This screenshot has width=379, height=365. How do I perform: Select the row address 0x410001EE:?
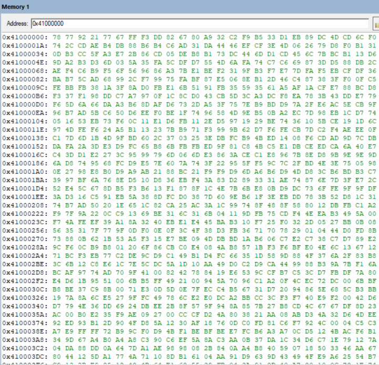tap(25, 197)
